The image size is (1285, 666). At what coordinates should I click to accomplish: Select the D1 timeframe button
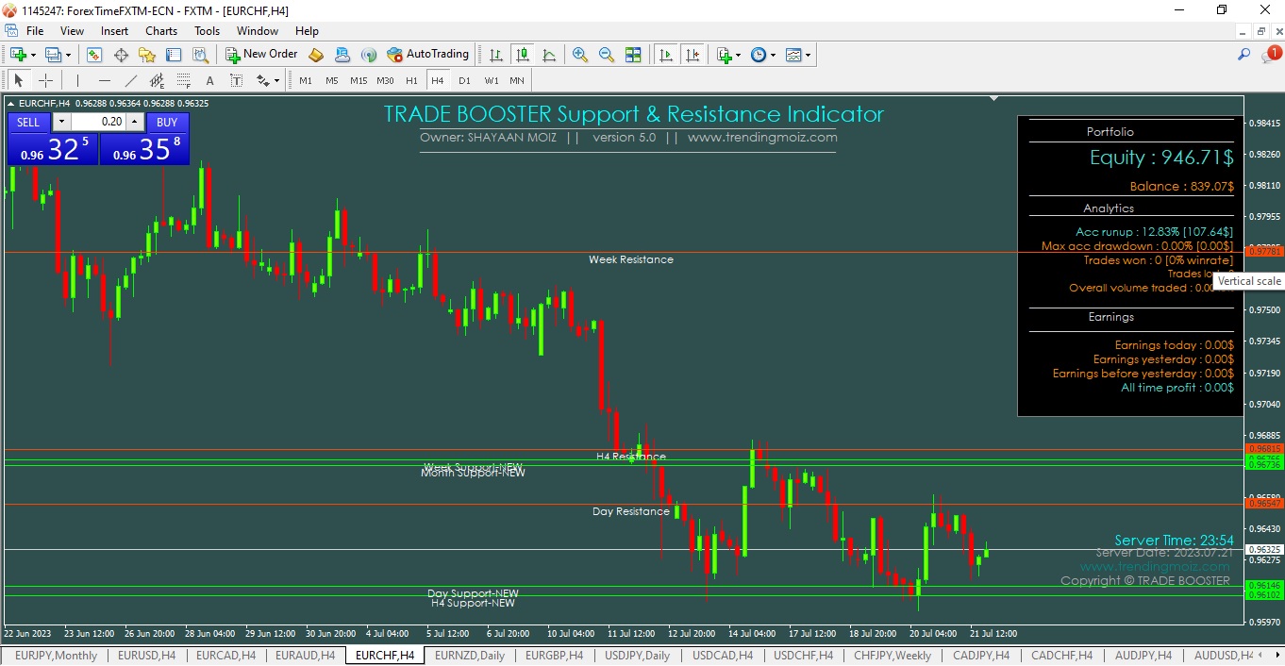click(x=464, y=80)
